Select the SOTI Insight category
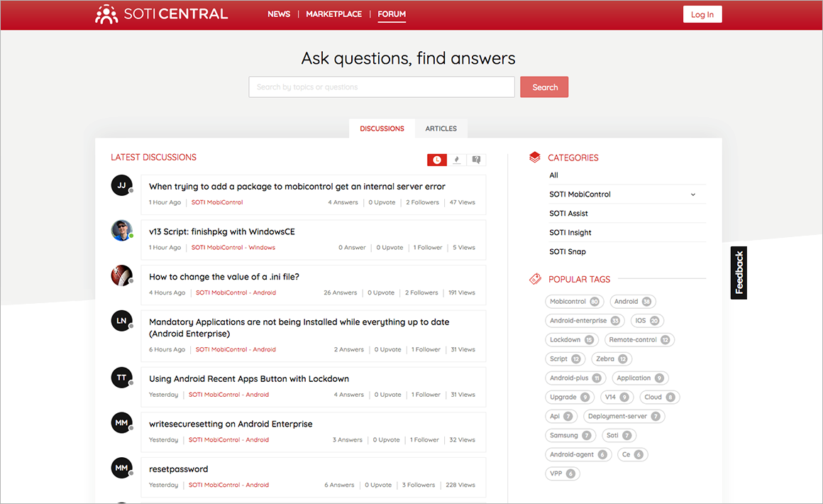 [570, 233]
